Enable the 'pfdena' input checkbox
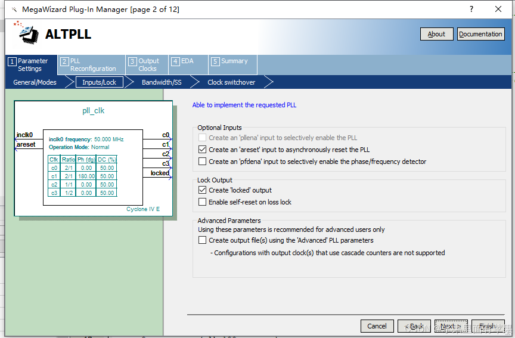The height and width of the screenshot is (338, 515). (x=202, y=162)
